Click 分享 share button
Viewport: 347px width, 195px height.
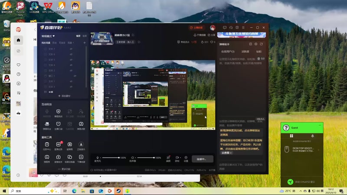(x=211, y=35)
